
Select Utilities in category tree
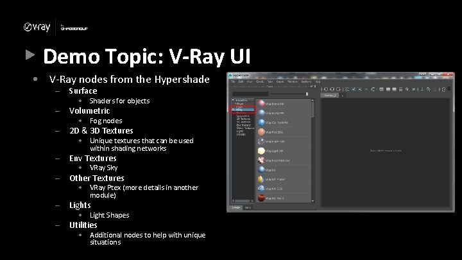(x=241, y=134)
